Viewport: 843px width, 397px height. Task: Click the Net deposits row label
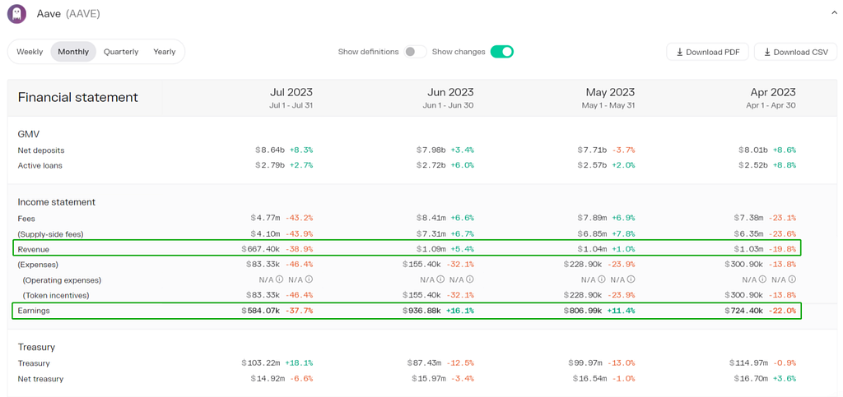click(x=41, y=150)
